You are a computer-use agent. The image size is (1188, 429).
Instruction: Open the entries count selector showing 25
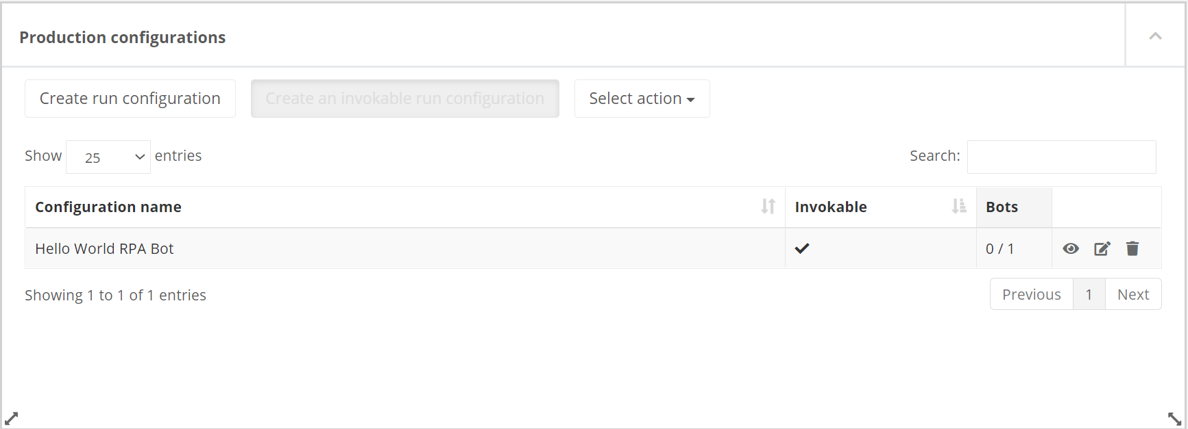(x=108, y=157)
